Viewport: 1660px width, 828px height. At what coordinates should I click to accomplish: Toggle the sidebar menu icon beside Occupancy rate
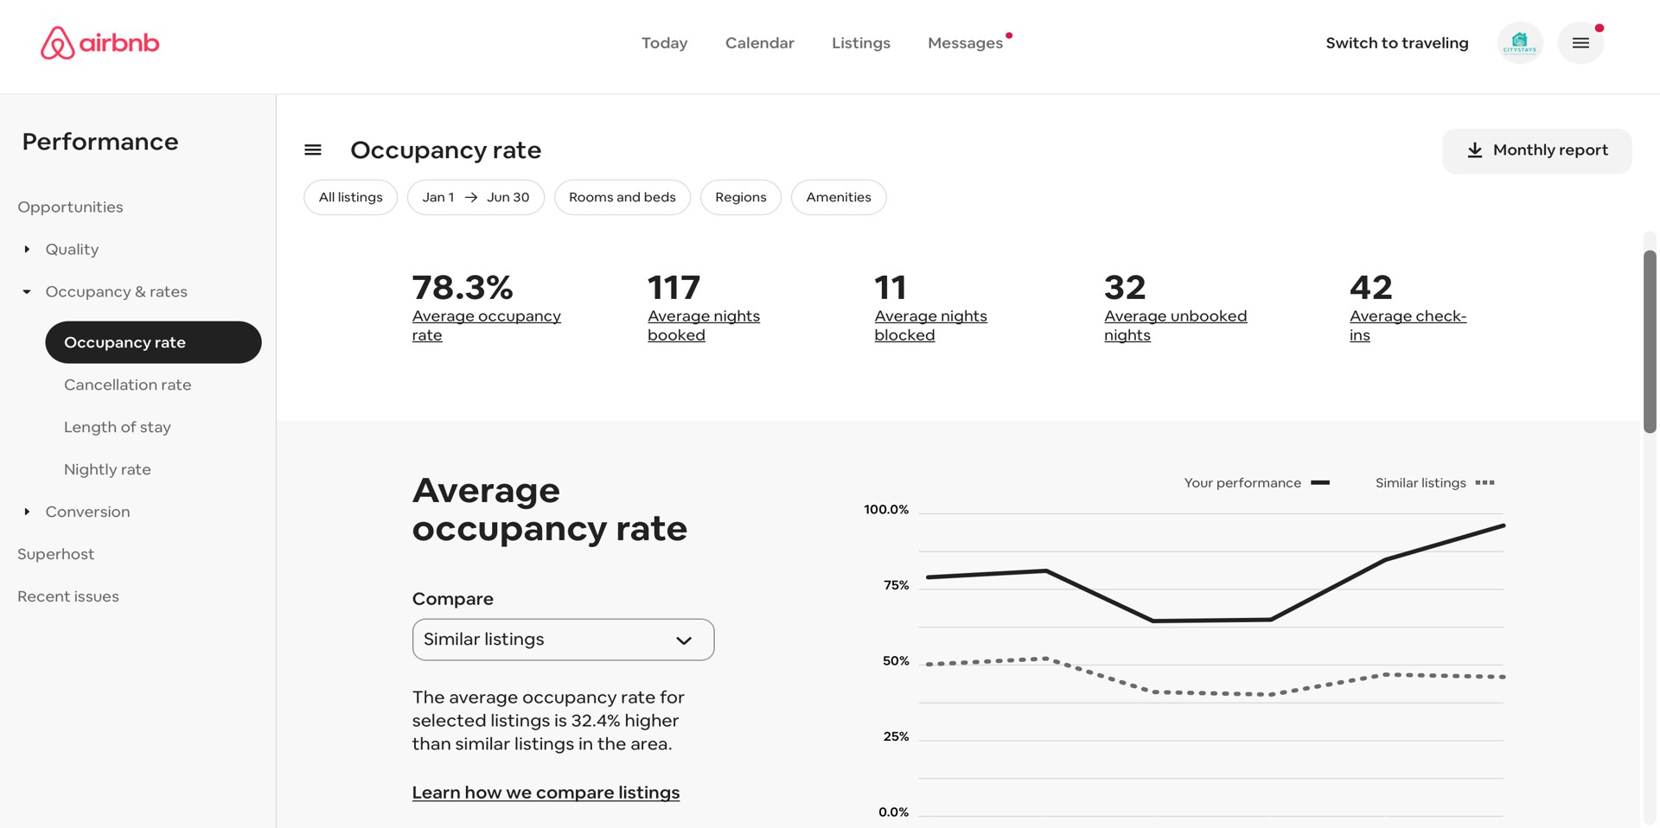point(313,150)
